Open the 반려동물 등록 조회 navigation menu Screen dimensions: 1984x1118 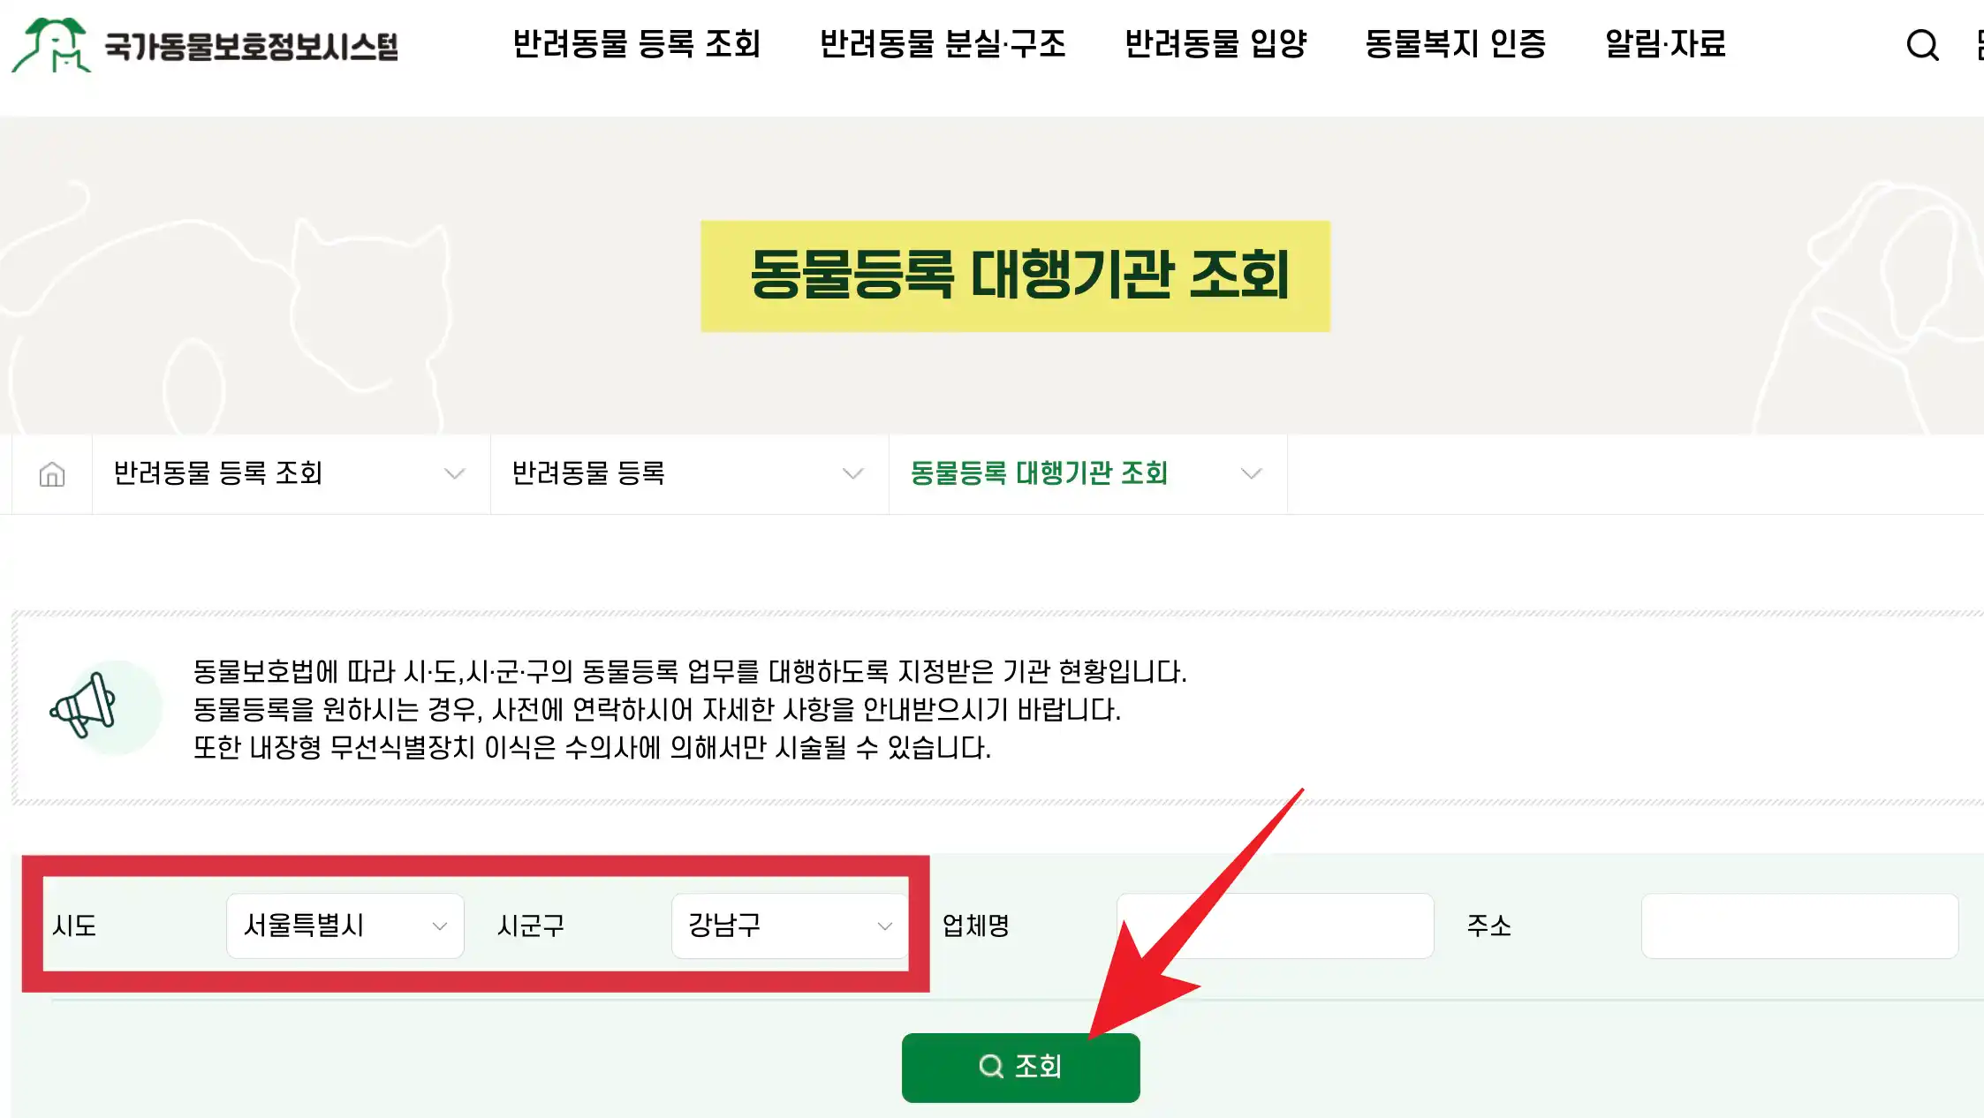click(x=639, y=46)
